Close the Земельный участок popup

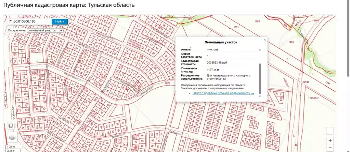pyautogui.click(x=264, y=40)
